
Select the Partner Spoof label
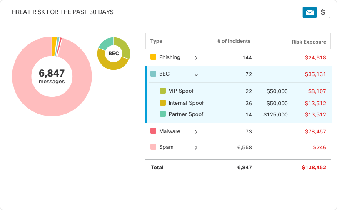click(x=186, y=114)
